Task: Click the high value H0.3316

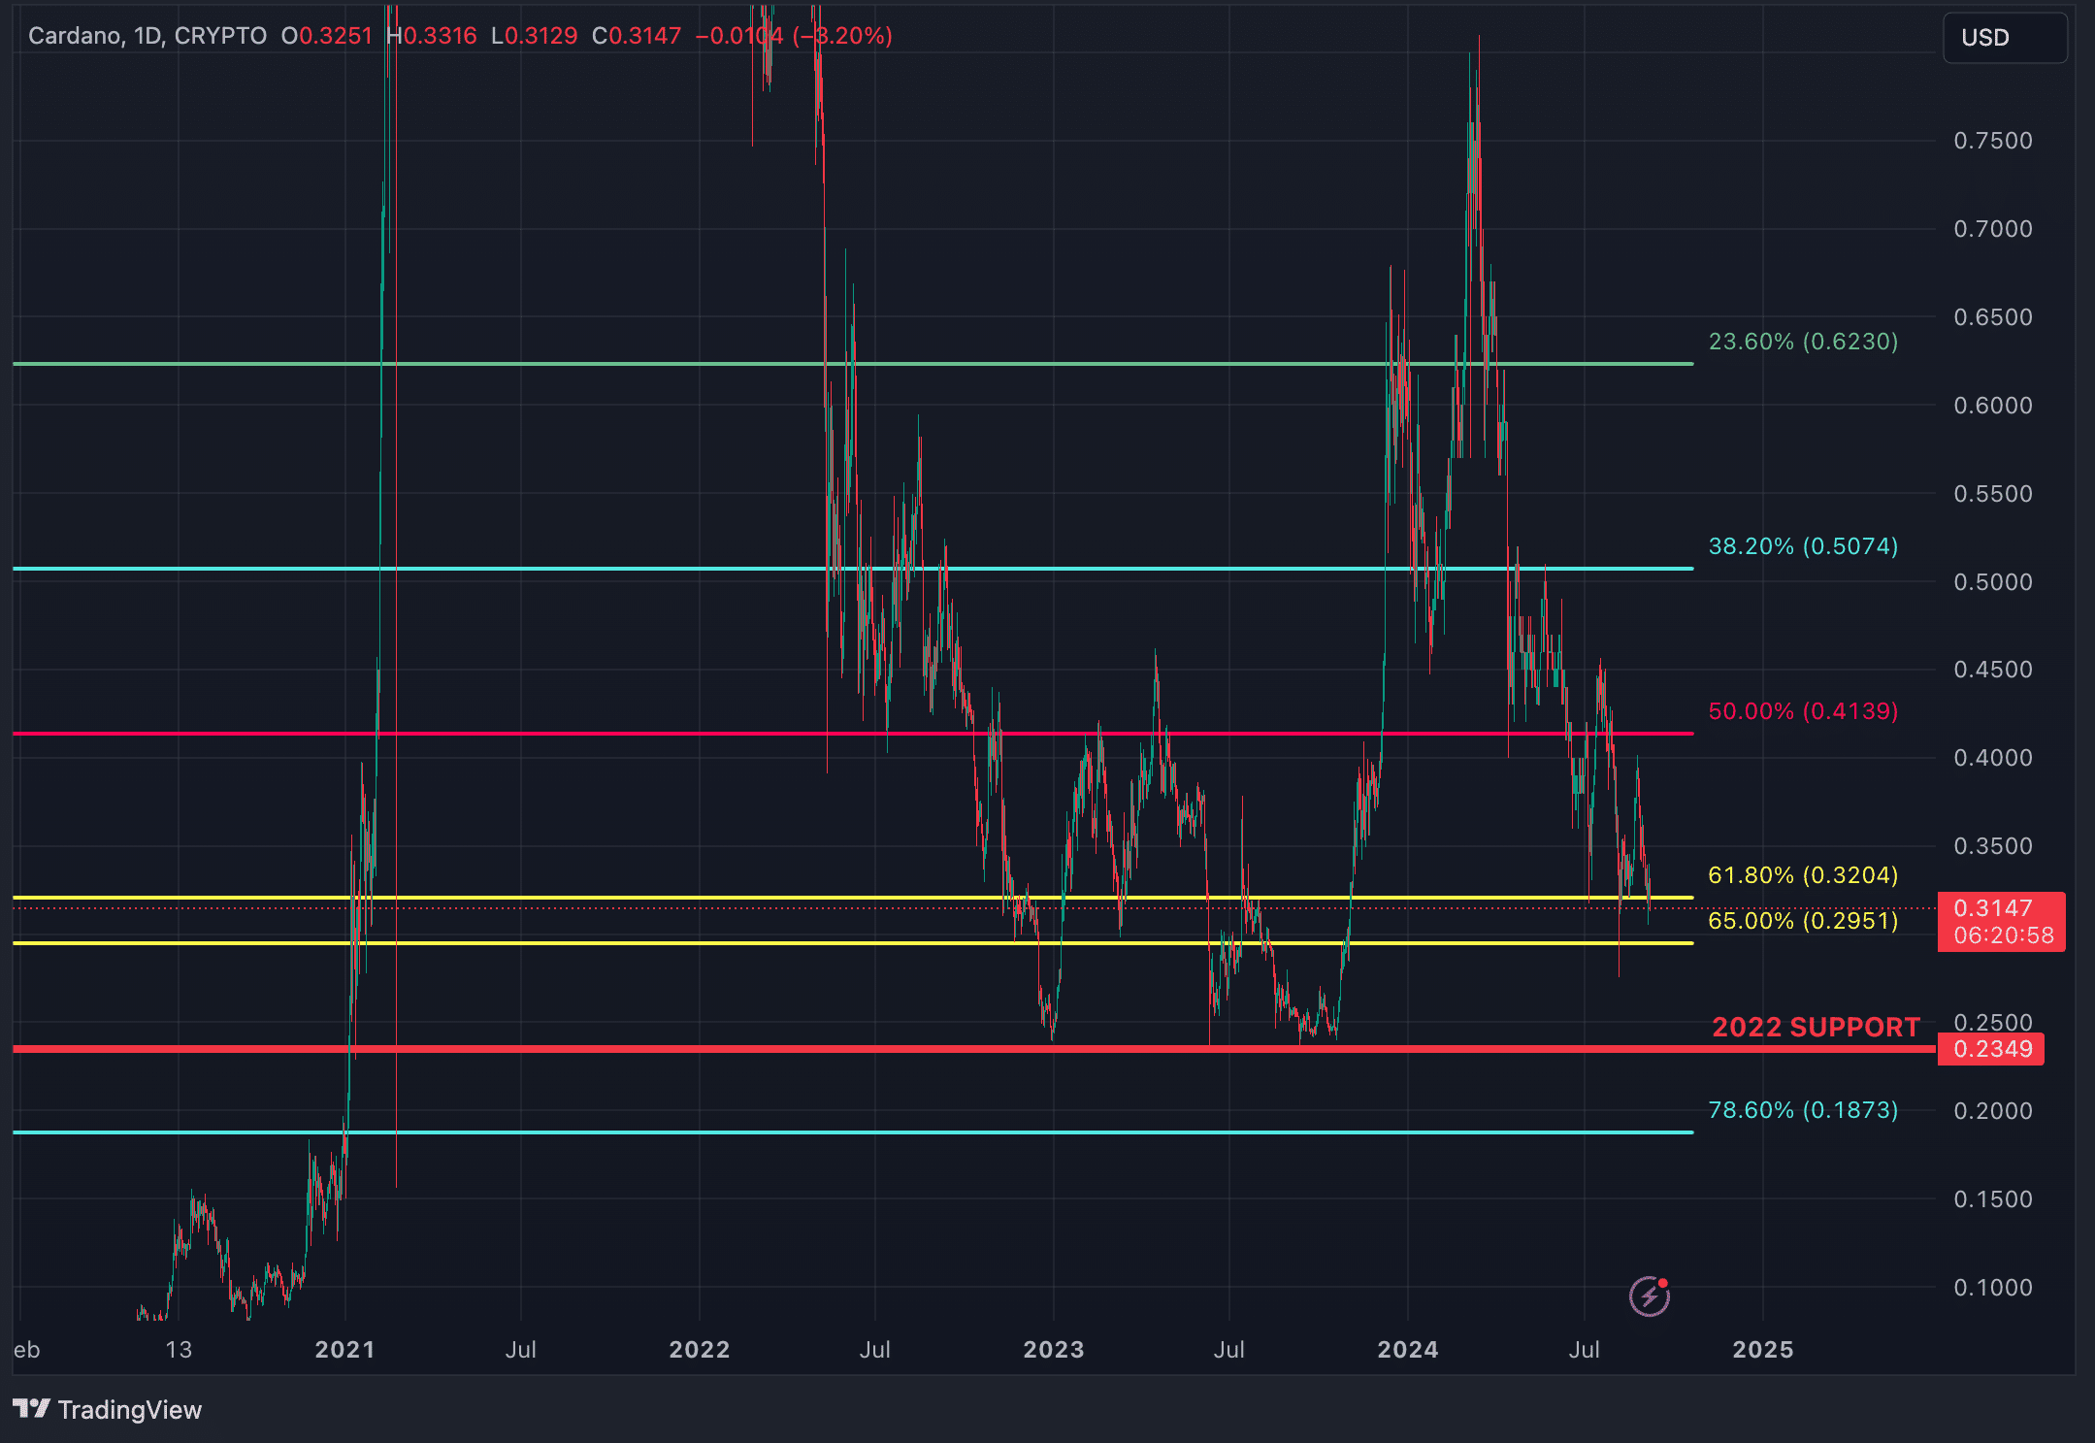Action: point(432,36)
